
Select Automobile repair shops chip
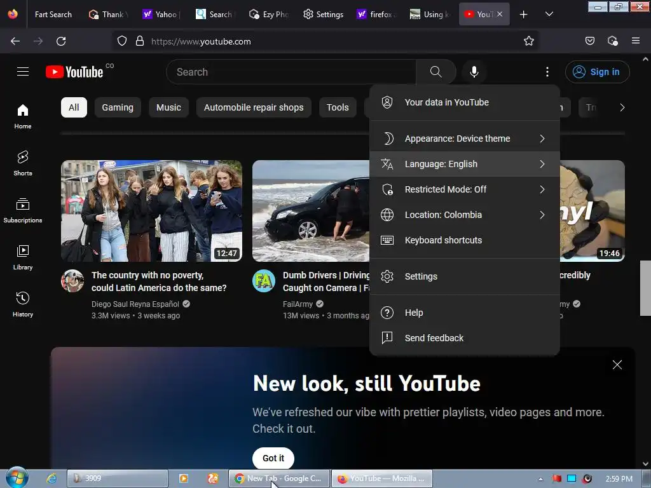click(254, 107)
